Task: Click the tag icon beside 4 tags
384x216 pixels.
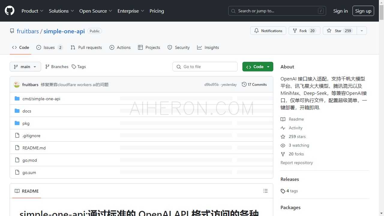Action: (x=283, y=191)
